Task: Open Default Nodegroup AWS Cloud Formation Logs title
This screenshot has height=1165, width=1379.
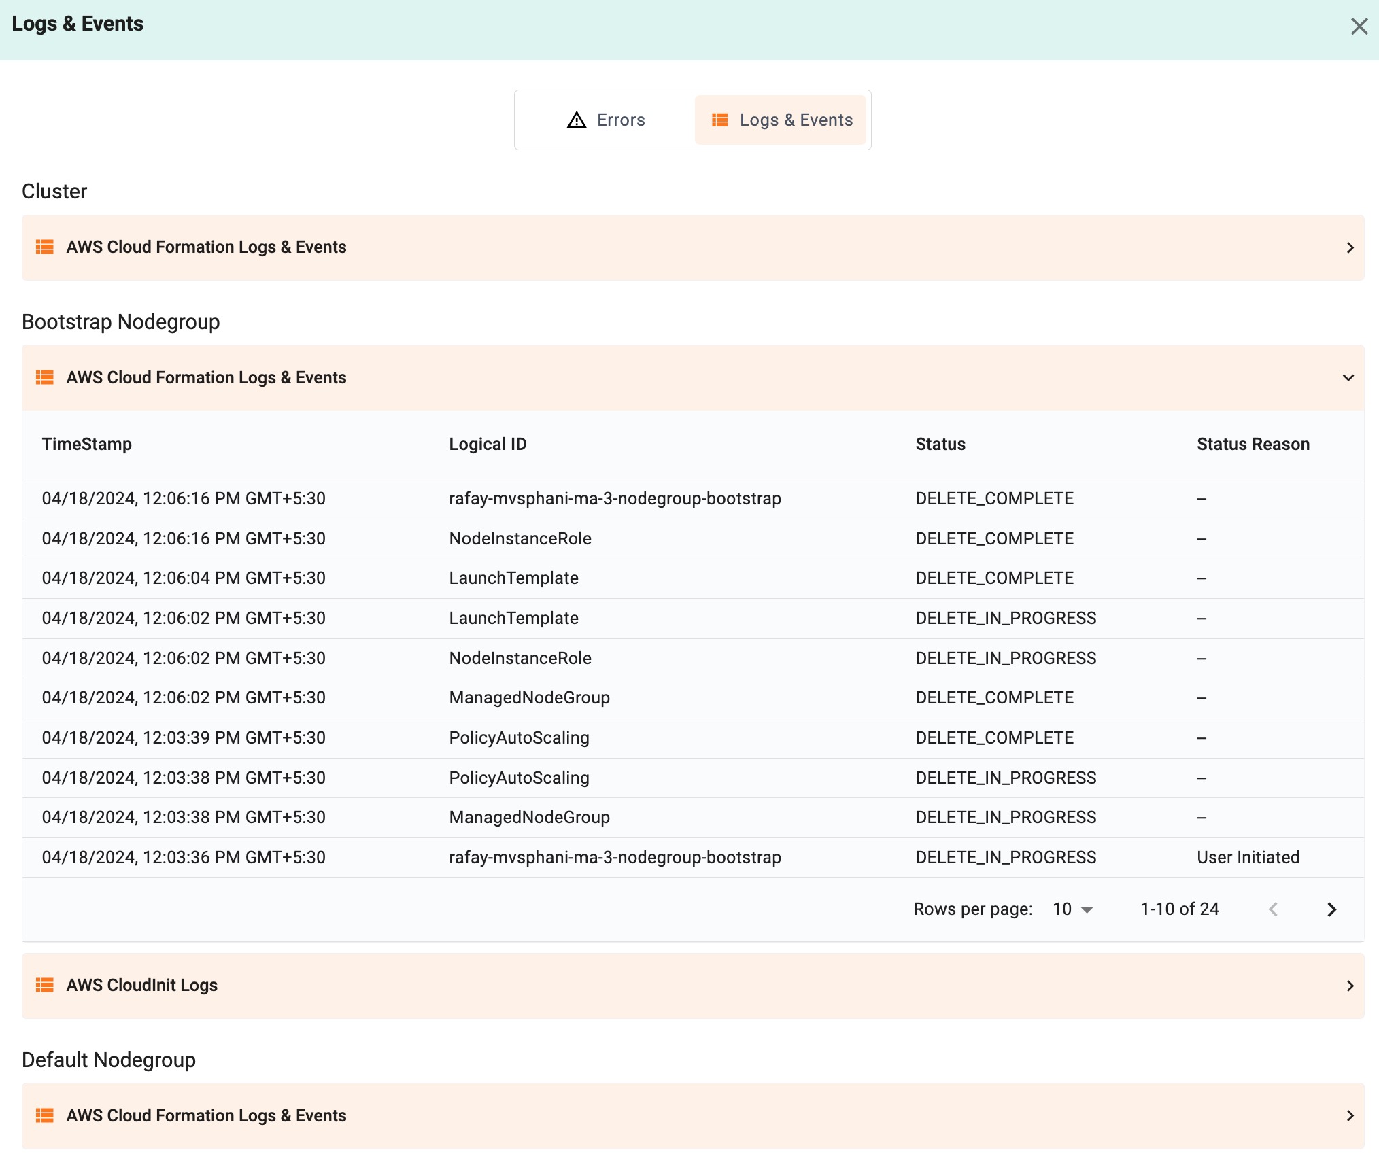Action: click(206, 1115)
